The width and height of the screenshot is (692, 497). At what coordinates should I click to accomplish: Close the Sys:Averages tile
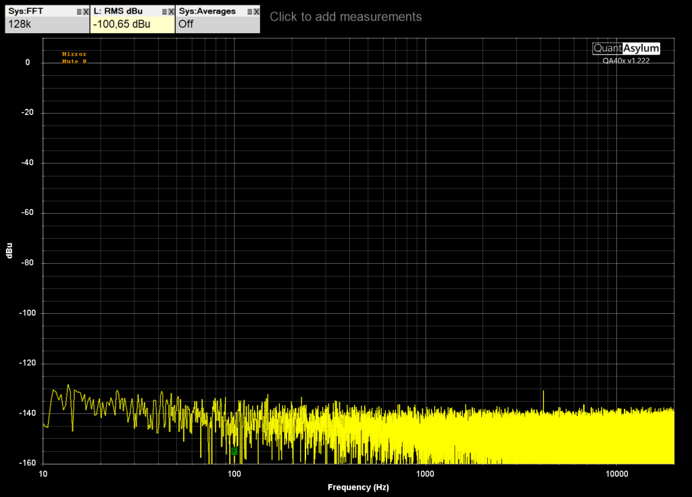(256, 11)
